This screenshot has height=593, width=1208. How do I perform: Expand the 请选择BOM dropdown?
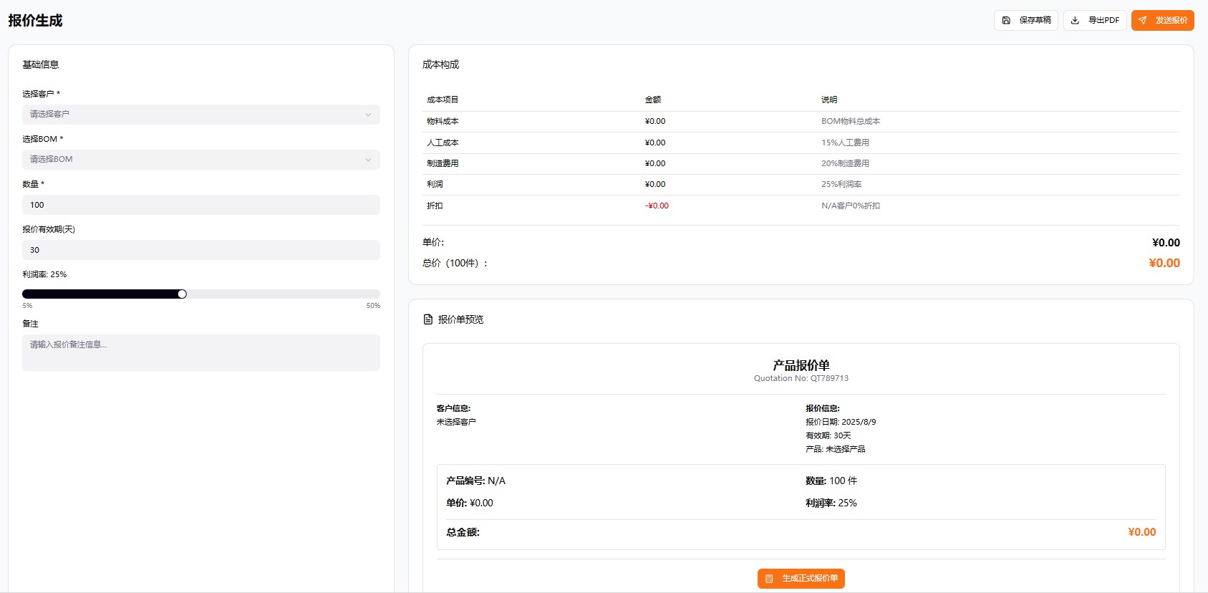click(x=200, y=160)
